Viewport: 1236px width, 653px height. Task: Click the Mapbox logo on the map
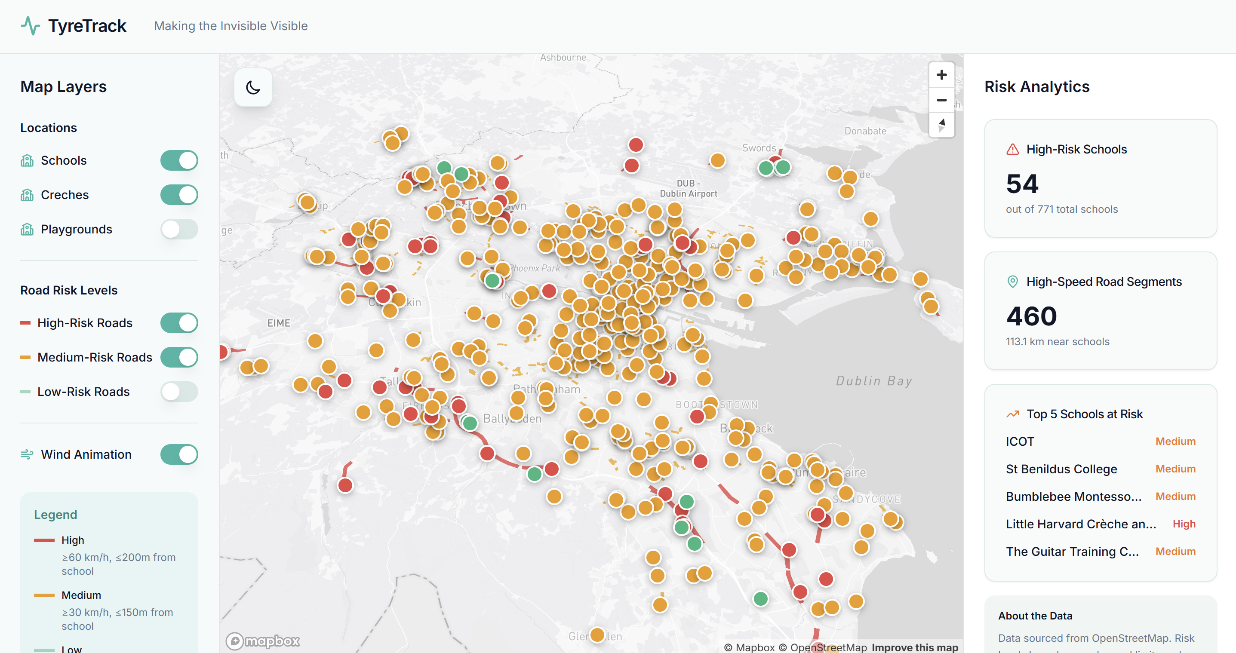coord(263,641)
